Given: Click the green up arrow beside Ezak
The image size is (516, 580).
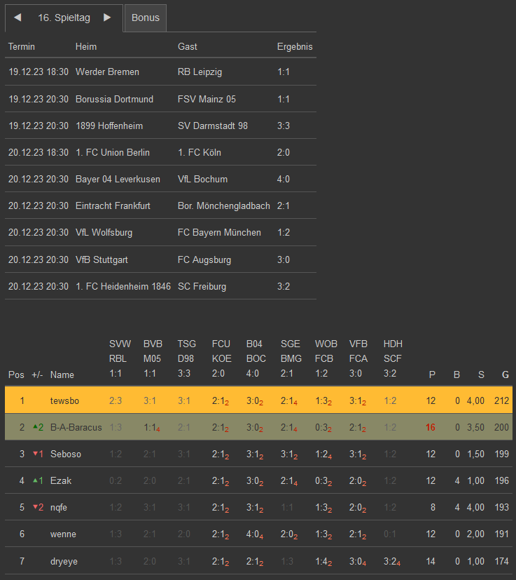Looking at the screenshot, I should [36, 480].
